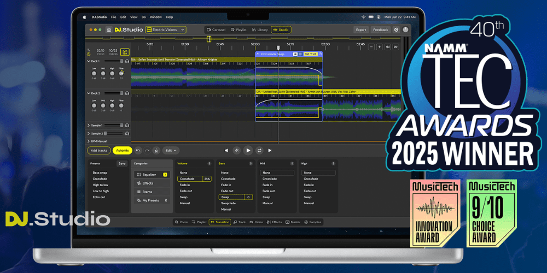Click the Automix button
Image resolution: width=547 pixels, height=273 pixels.
(122, 150)
